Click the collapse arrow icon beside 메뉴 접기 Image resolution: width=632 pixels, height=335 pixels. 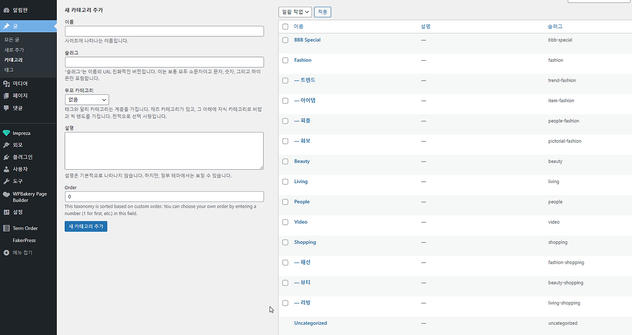click(x=6, y=253)
